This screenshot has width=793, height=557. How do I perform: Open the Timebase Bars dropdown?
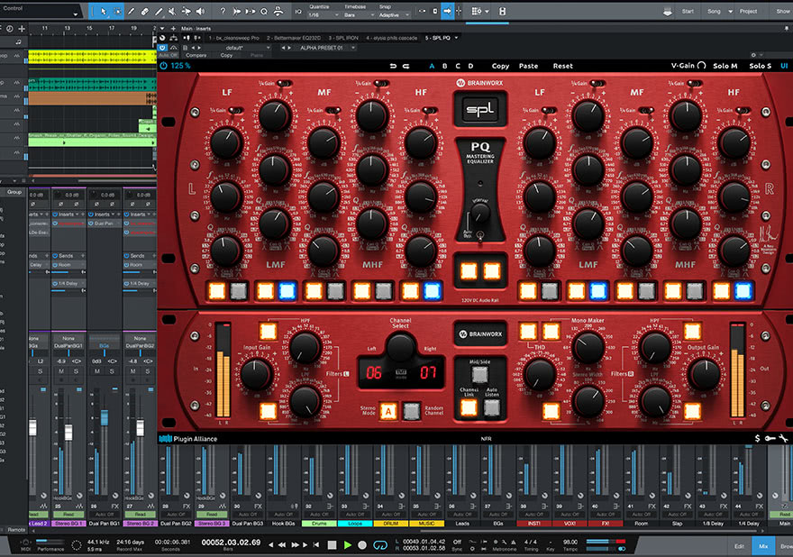tap(359, 15)
